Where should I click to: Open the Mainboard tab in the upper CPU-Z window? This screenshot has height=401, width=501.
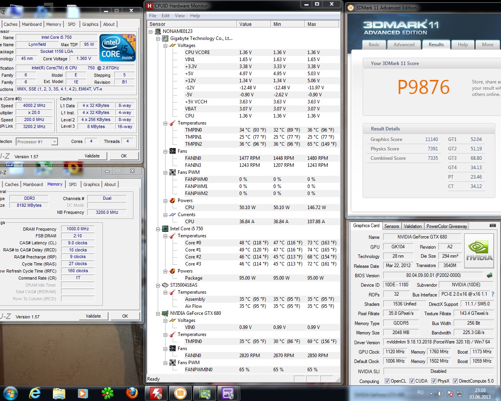click(x=32, y=24)
